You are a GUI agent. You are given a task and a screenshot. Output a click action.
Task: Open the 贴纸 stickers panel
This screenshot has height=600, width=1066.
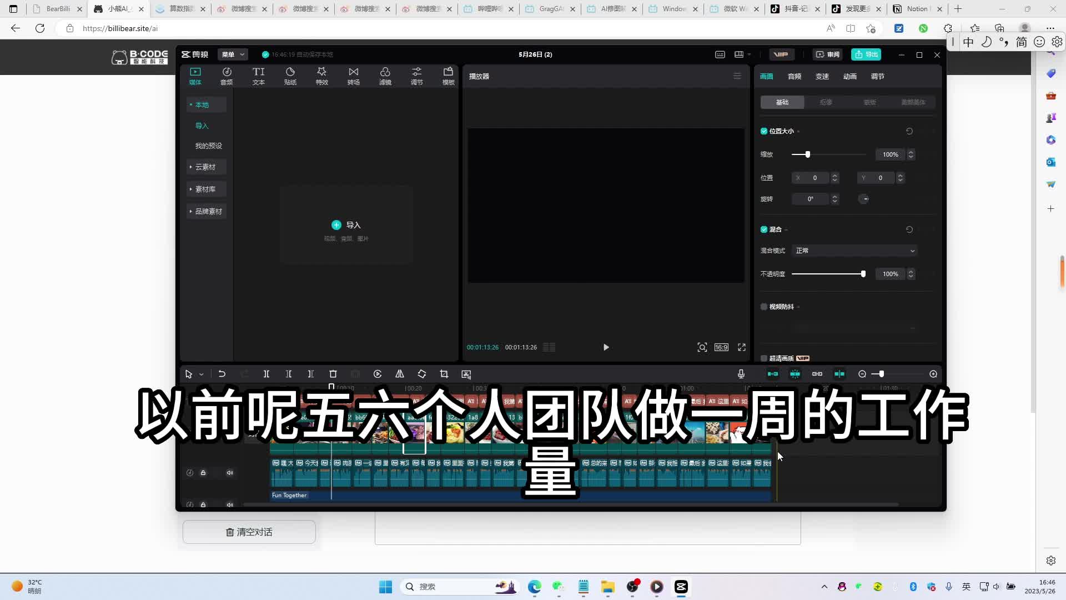290,76
